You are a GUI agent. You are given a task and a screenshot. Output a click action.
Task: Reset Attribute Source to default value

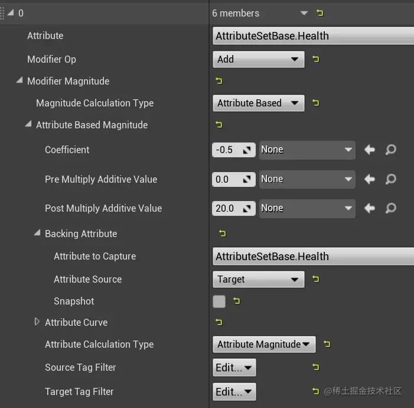[315, 279]
